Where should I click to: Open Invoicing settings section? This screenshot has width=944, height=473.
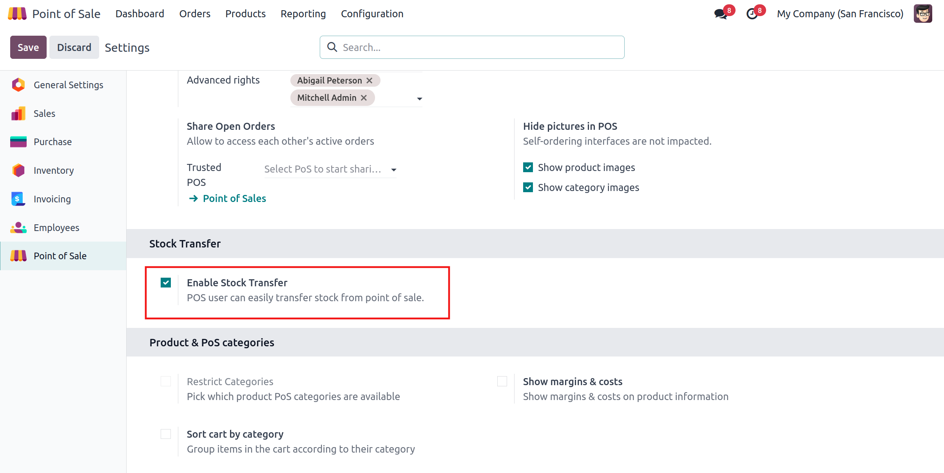52,199
